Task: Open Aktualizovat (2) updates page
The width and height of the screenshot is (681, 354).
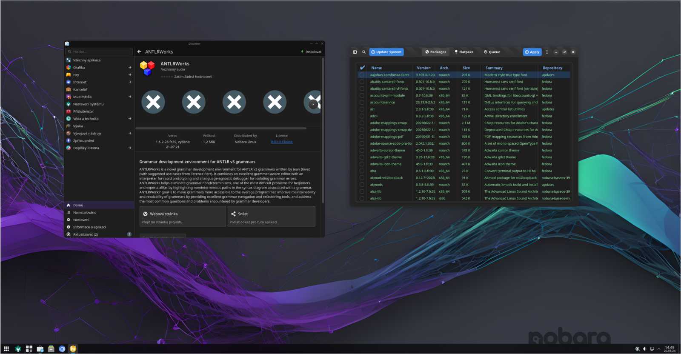Action: point(99,234)
